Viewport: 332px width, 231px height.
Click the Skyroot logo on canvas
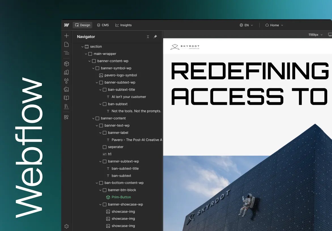(185, 47)
